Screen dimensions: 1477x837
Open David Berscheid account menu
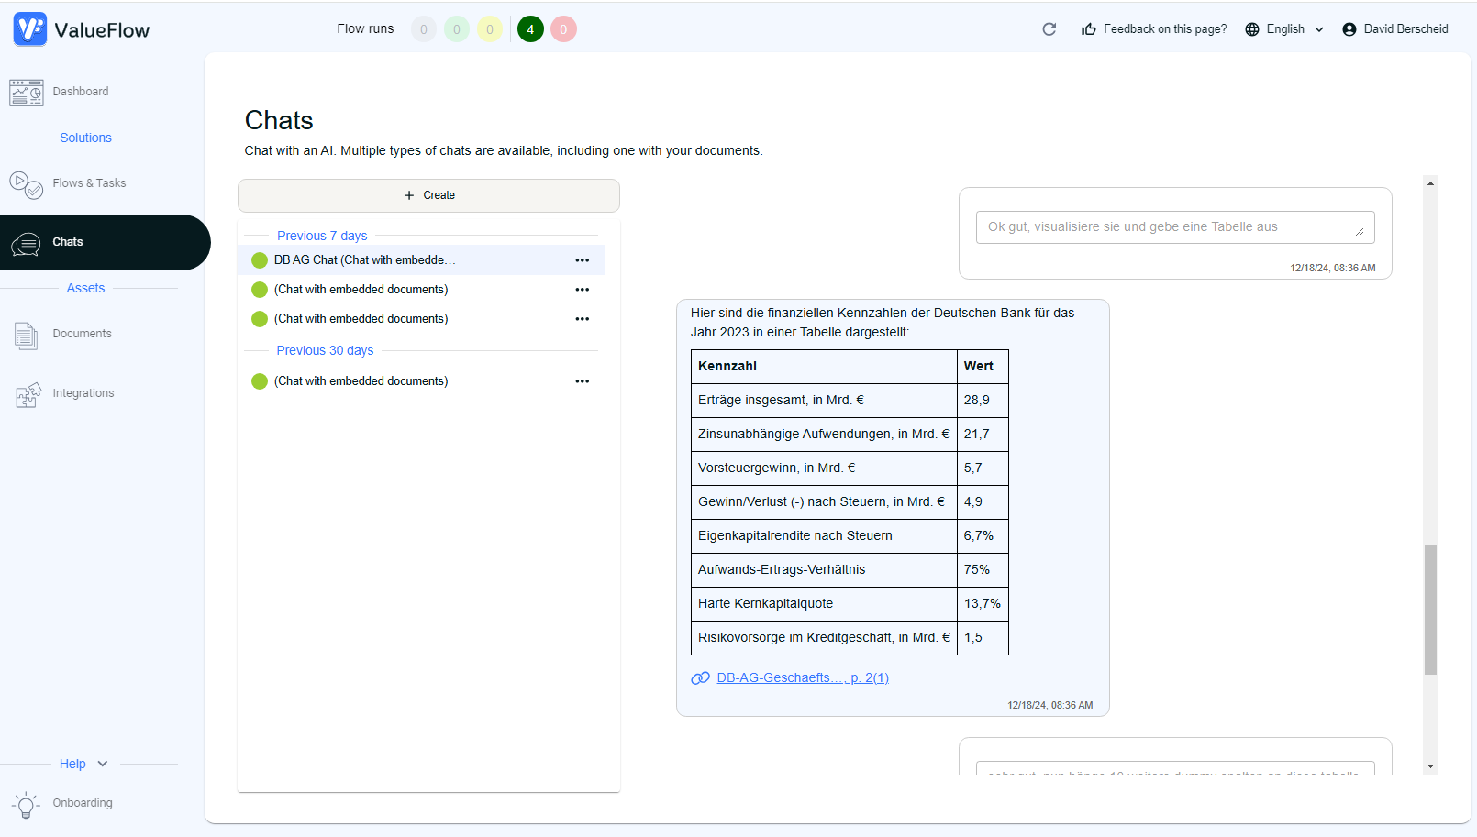(x=1395, y=29)
